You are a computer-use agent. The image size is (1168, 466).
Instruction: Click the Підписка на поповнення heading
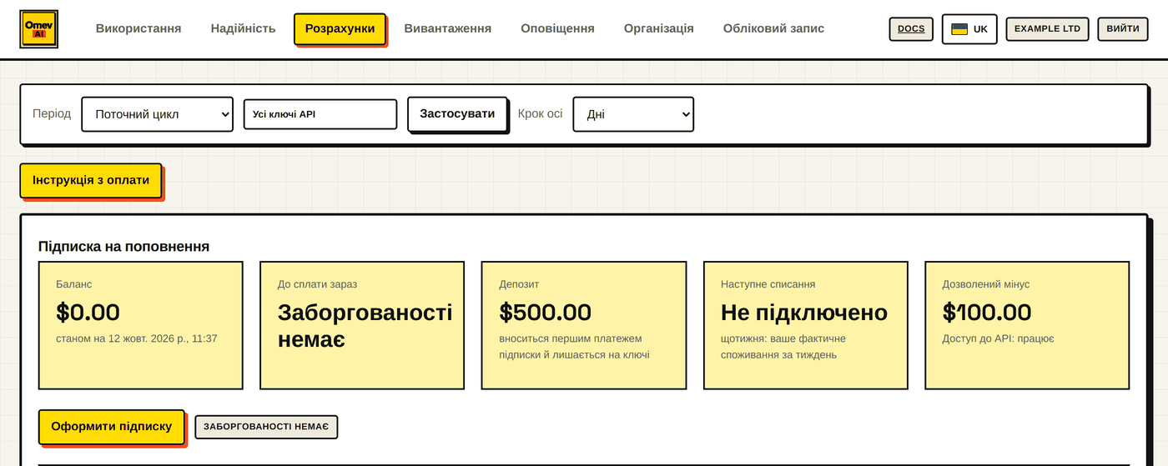(123, 247)
